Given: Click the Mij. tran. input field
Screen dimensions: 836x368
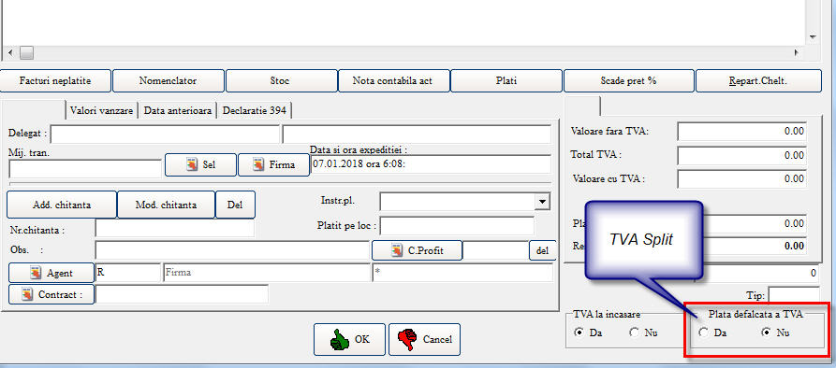Looking at the screenshot, I should pos(85,168).
